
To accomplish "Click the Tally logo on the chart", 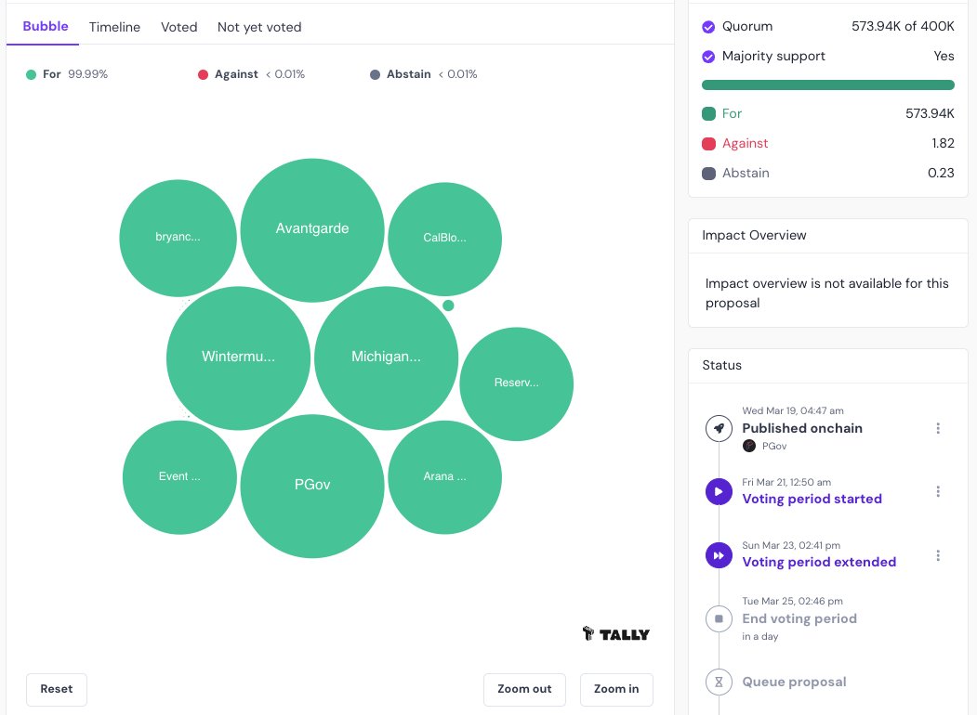I will [616, 633].
